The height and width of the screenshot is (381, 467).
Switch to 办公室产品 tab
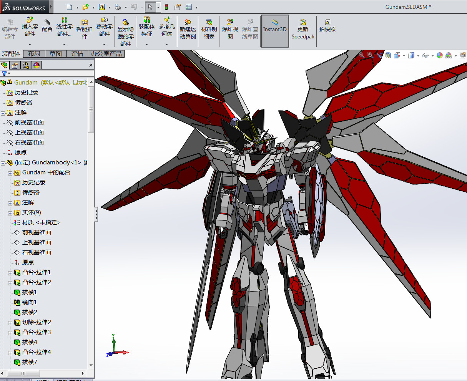click(x=106, y=54)
